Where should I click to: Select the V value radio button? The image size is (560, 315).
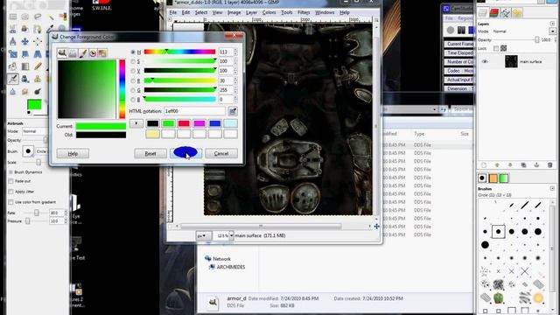pos(133,71)
